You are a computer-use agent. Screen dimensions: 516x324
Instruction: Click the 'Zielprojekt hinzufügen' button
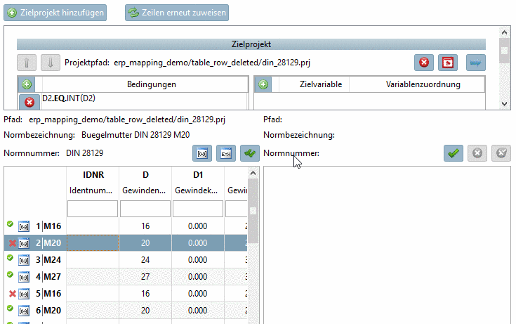55,13
